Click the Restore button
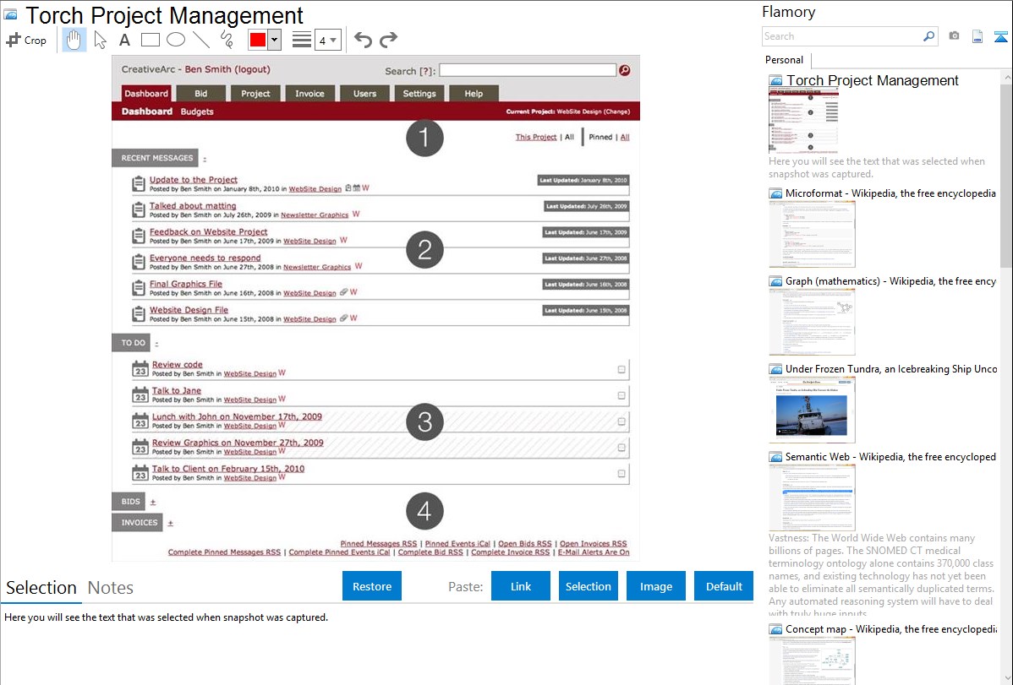The width and height of the screenshot is (1013, 685). [372, 586]
